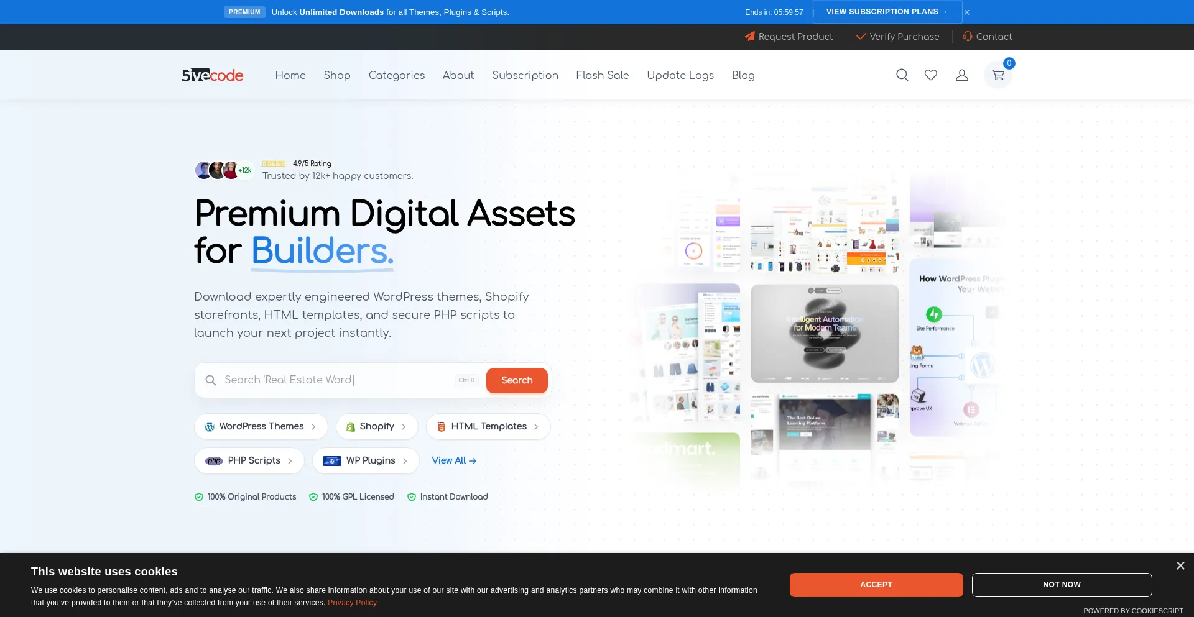Click the HTML5 icon in HTML Templates
Image resolution: width=1194 pixels, height=617 pixels.
coord(442,427)
